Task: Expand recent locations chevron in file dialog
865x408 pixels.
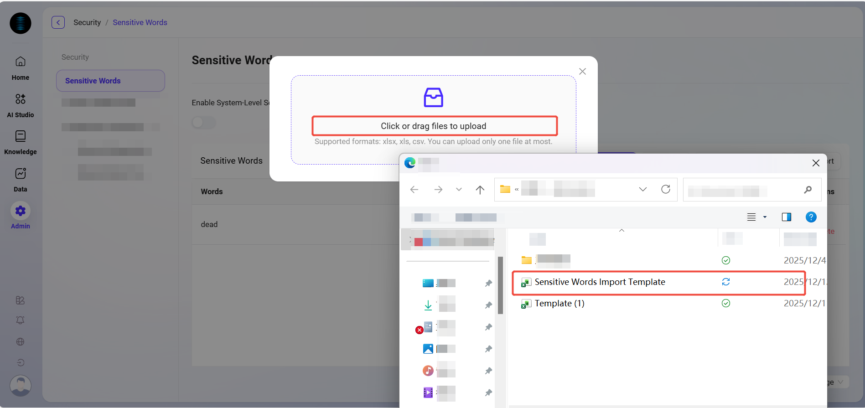Action: [x=459, y=190]
